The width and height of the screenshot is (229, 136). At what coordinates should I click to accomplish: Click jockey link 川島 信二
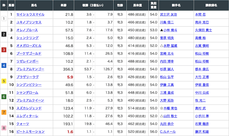point(167,22)
